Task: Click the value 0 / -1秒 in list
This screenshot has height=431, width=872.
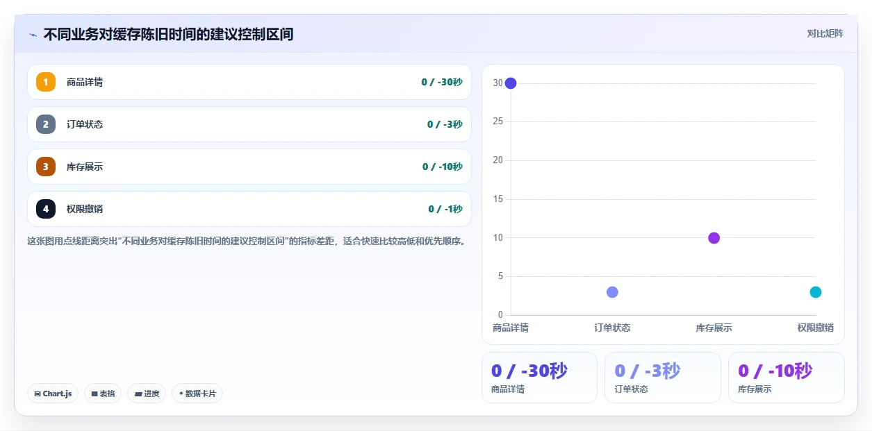Action: [x=445, y=209]
